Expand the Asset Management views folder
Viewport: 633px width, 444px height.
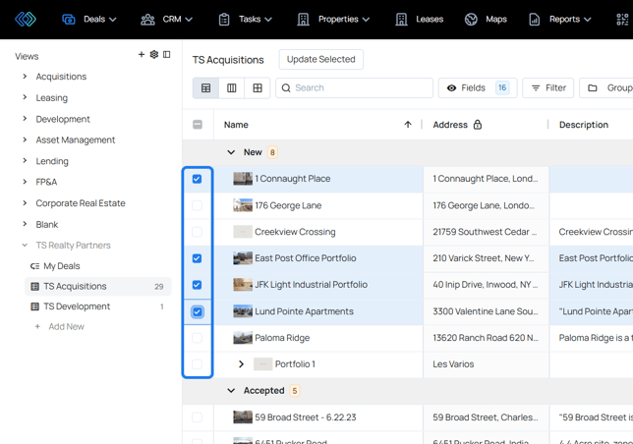25,140
